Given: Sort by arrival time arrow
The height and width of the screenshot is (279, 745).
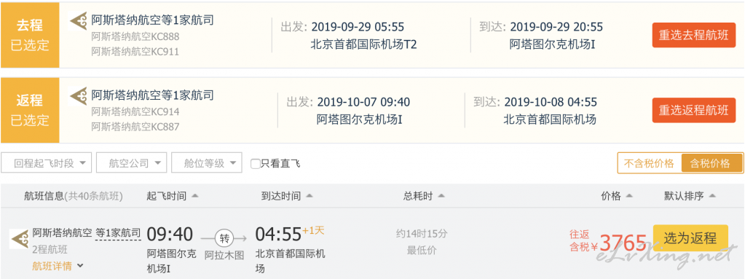Looking at the screenshot, I should [310, 196].
